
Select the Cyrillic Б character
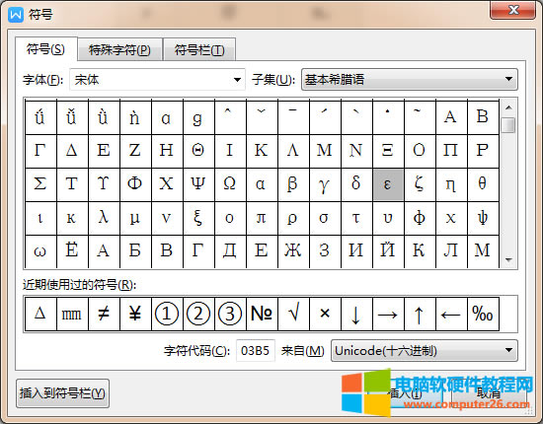[x=135, y=251]
